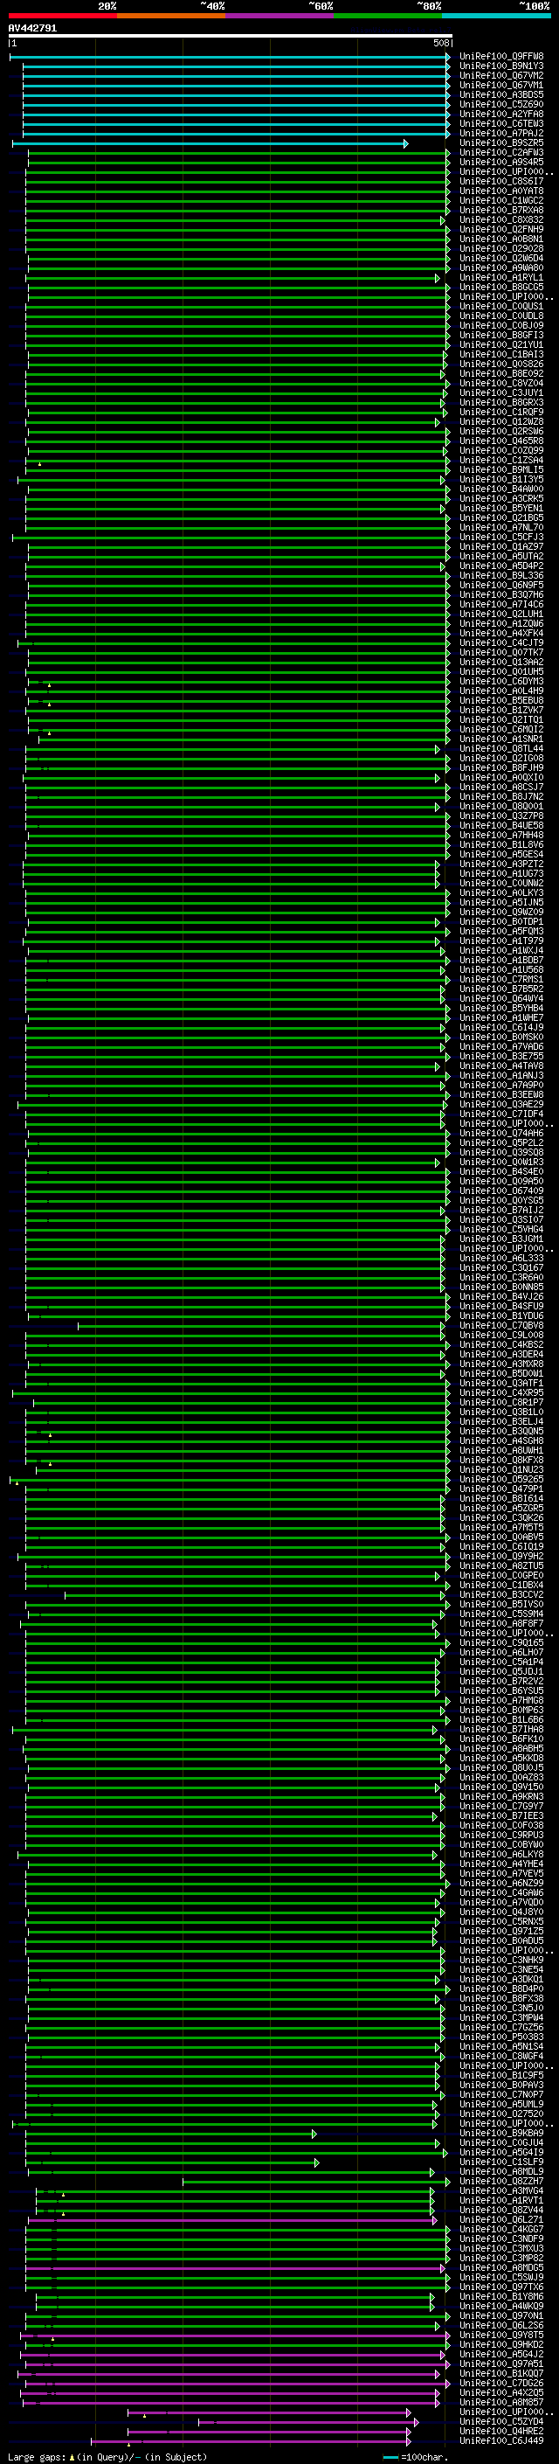Screen dimensions: 559x2464
Task: Select label UniRef100_Q21YU1
Action: click(x=501, y=344)
